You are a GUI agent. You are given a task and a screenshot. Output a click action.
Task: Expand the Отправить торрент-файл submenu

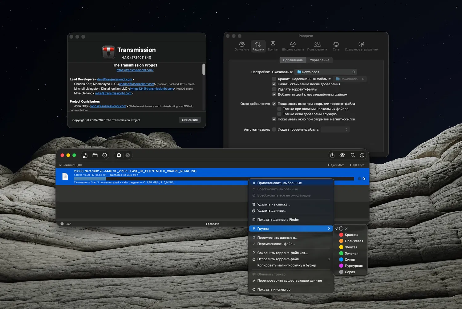291,259
